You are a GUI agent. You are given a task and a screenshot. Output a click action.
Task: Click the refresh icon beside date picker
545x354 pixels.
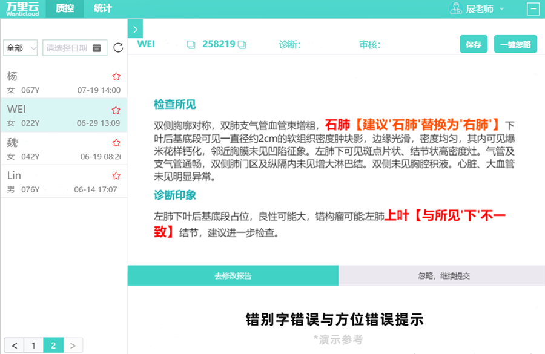click(x=118, y=48)
